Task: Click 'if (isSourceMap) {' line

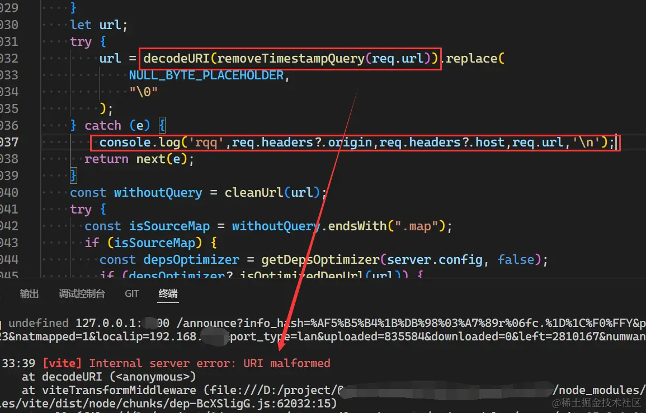Action: (x=151, y=243)
